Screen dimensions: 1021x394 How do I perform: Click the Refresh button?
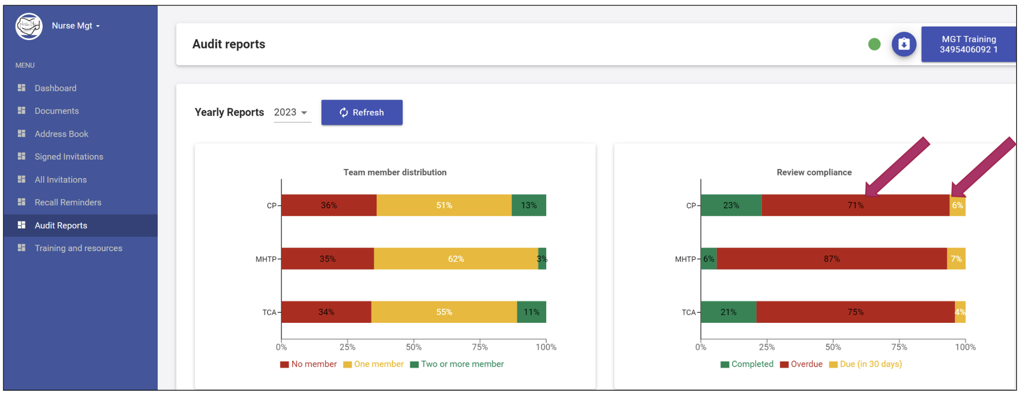362,112
